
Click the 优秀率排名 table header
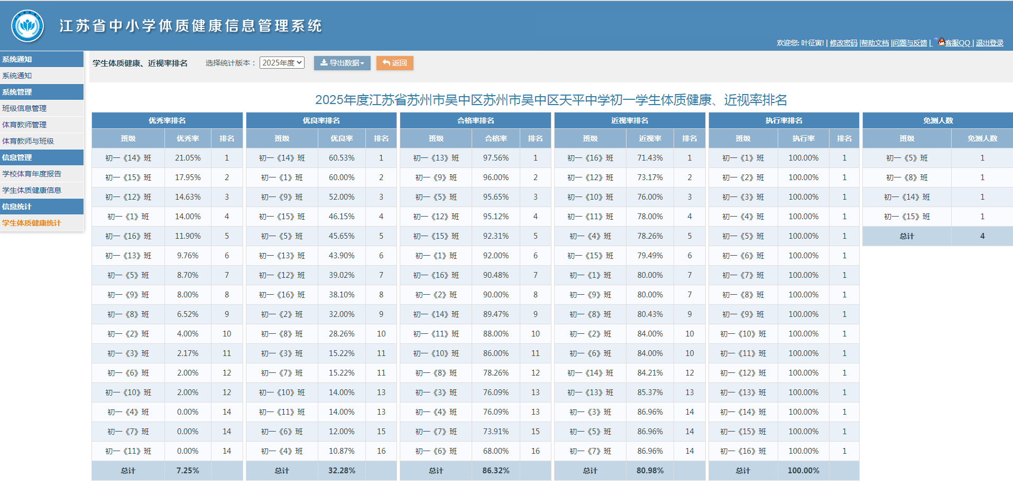[x=167, y=120]
